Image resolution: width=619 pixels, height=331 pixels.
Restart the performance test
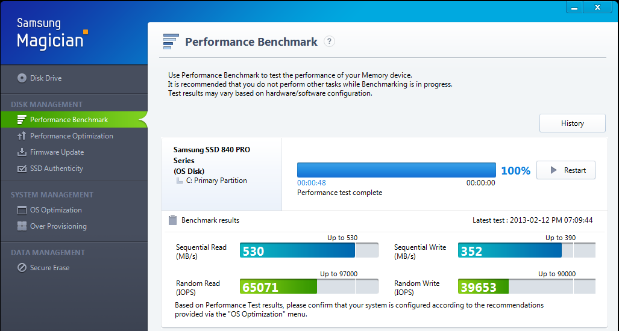click(x=566, y=170)
